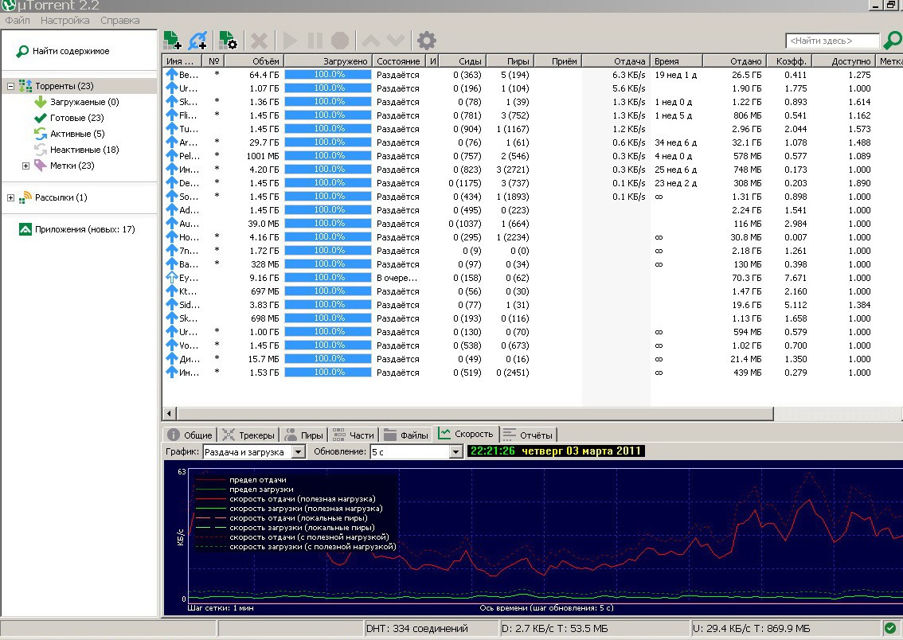Click queued arrow icon of Ey… torrent
Image resolution: width=903 pixels, height=640 pixels.
tap(172, 277)
